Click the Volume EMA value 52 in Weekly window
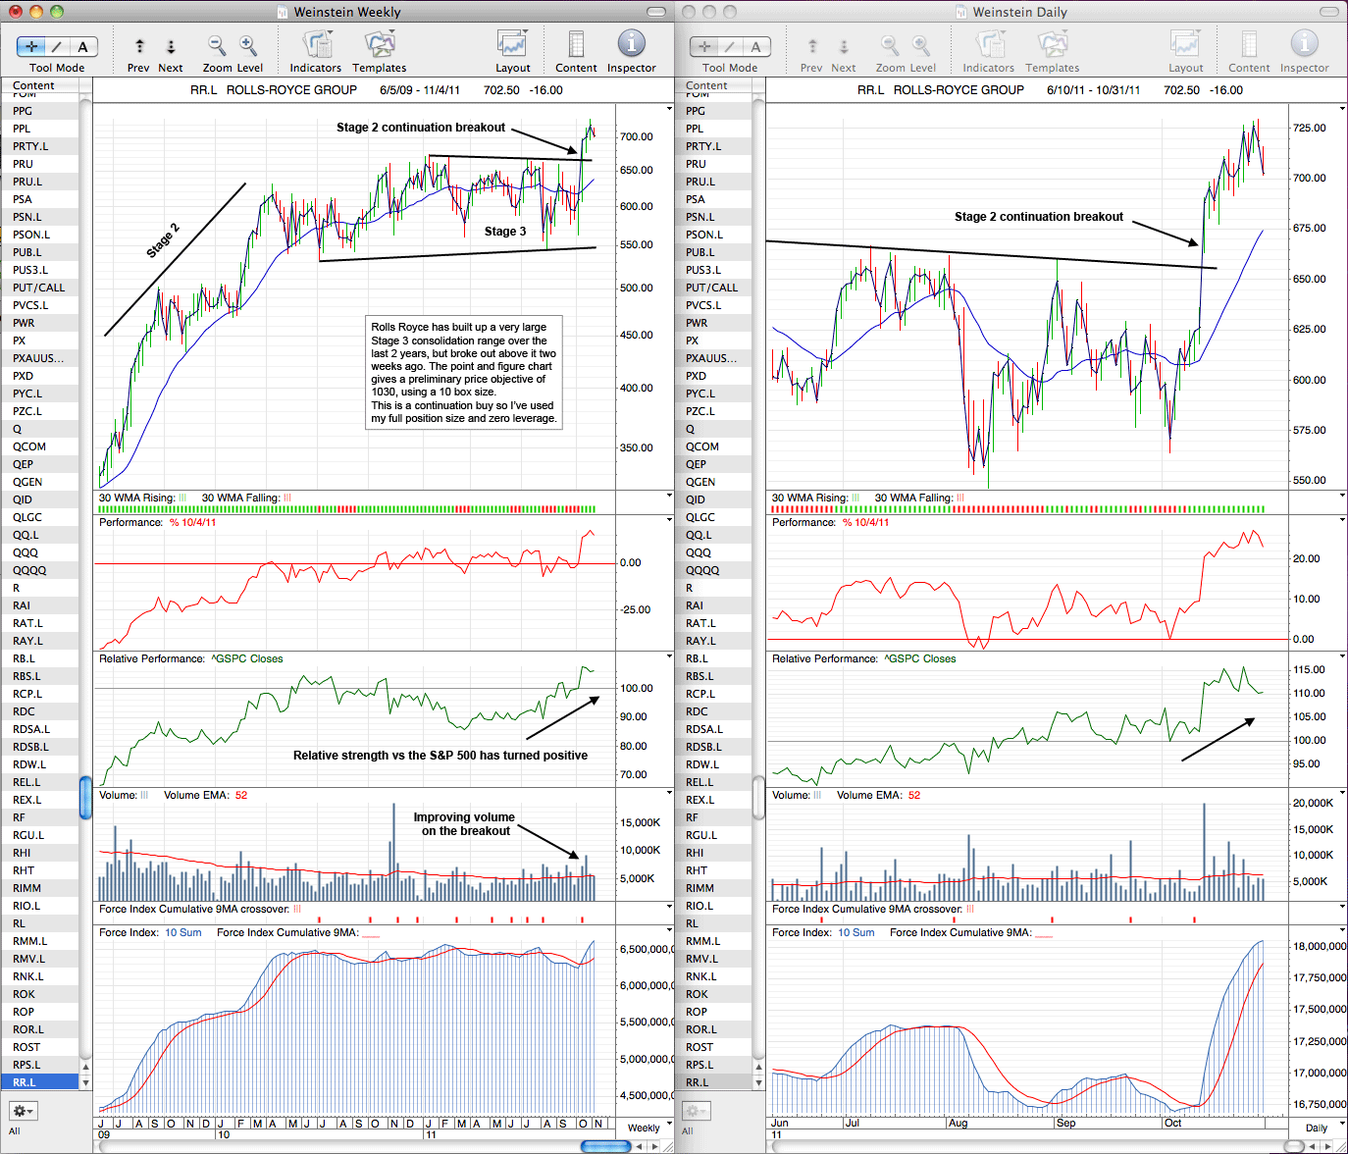This screenshot has height=1154, width=1348. tap(241, 795)
